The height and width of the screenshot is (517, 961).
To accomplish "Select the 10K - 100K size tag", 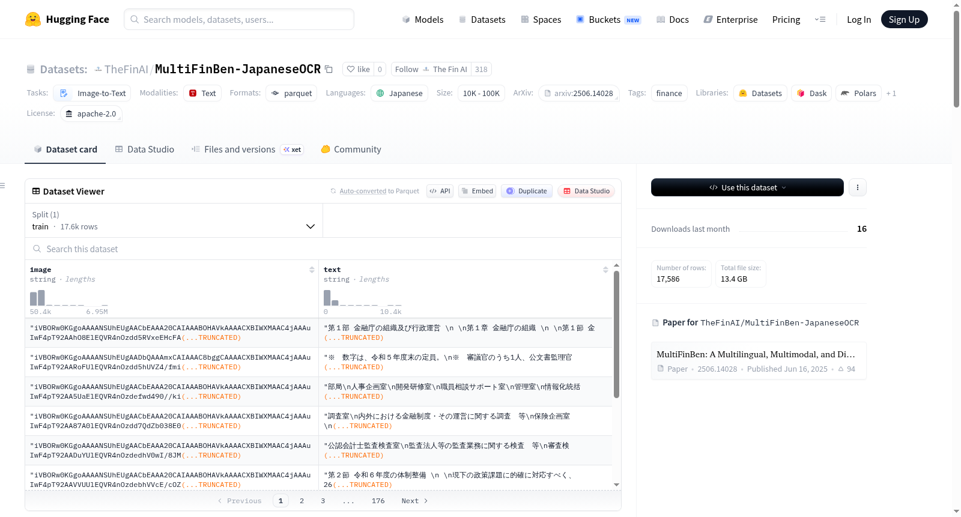I will click(x=481, y=93).
